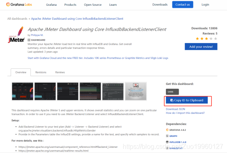Open the GRAPH dependency link
The width and height of the screenshot is (227, 154).
pos(173,136)
